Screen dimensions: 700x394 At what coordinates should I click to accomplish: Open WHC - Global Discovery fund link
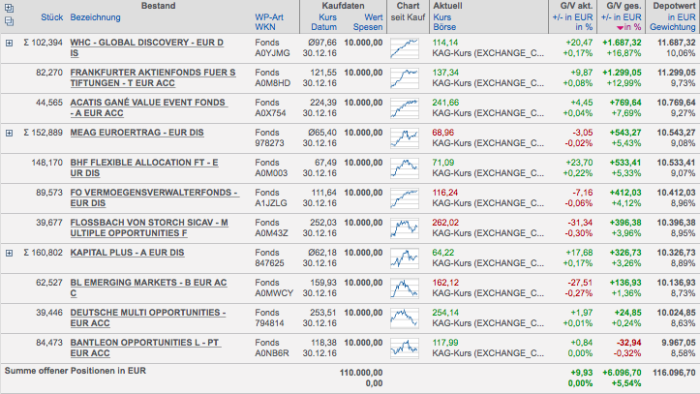click(x=147, y=47)
